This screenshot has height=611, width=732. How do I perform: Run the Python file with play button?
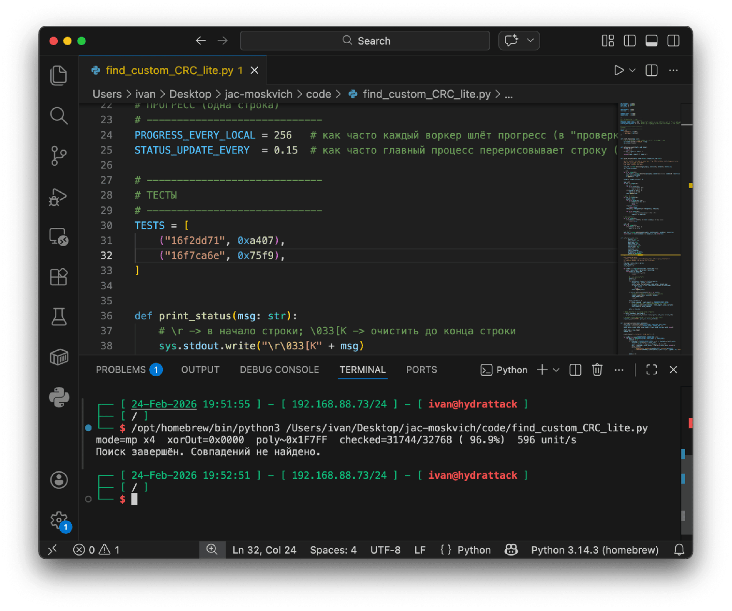click(619, 70)
